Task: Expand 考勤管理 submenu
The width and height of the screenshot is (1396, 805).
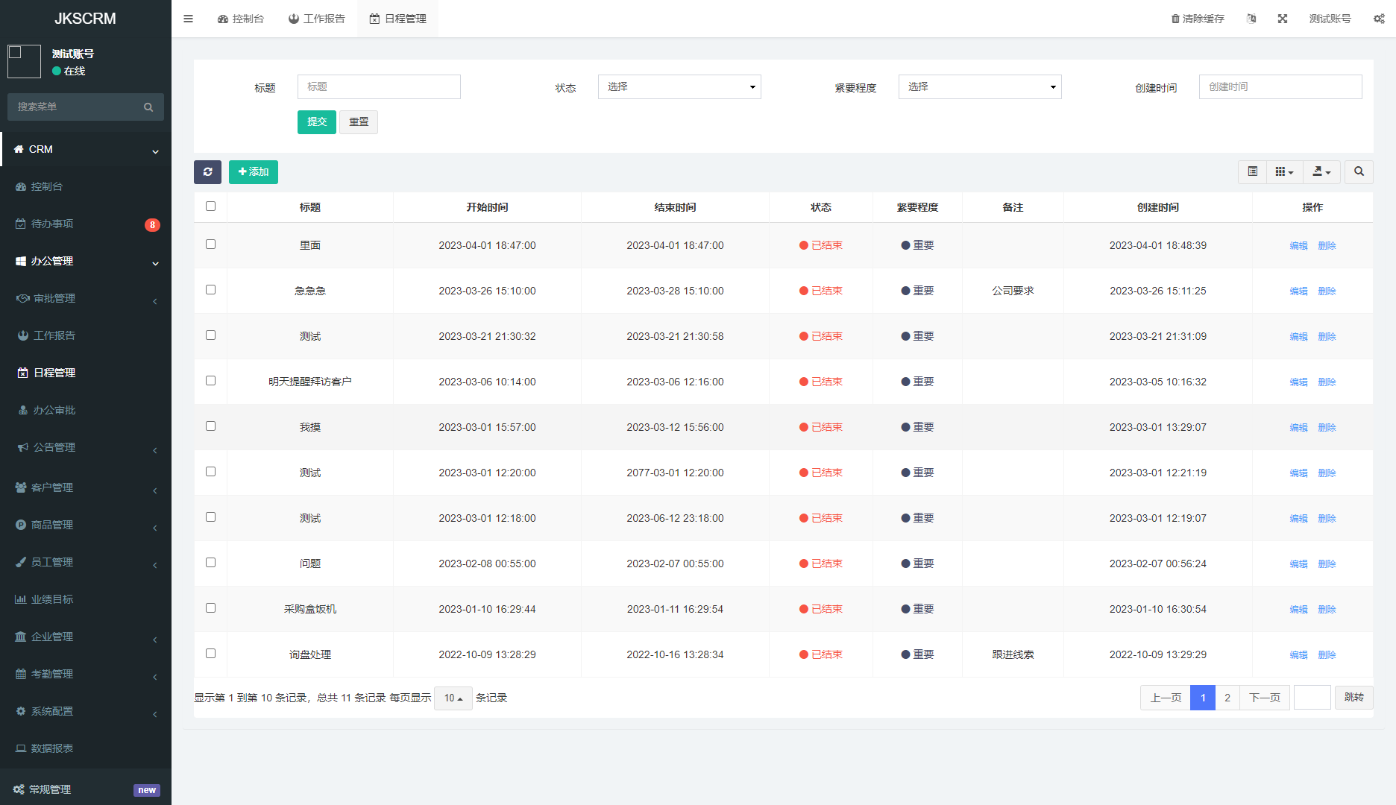Action: [x=86, y=674]
